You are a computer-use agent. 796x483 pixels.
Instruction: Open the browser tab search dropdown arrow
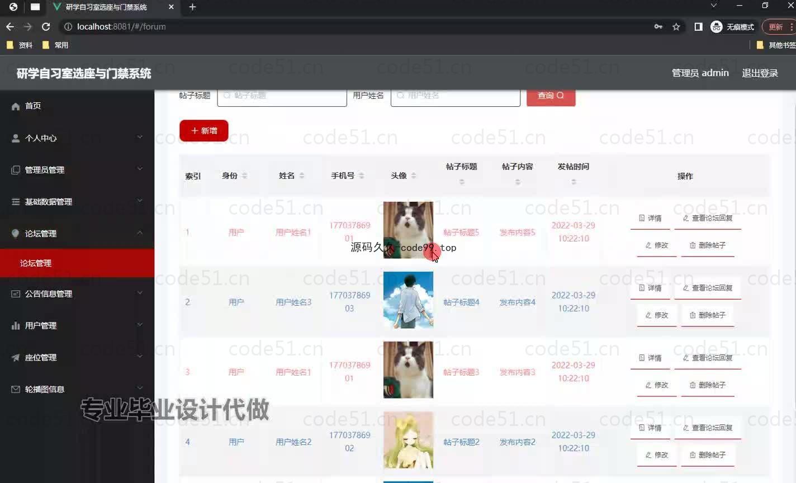[713, 6]
